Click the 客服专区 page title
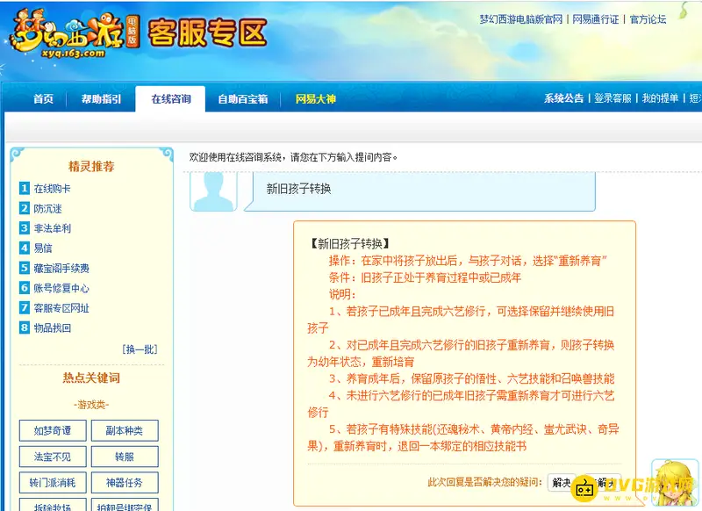 tap(207, 32)
